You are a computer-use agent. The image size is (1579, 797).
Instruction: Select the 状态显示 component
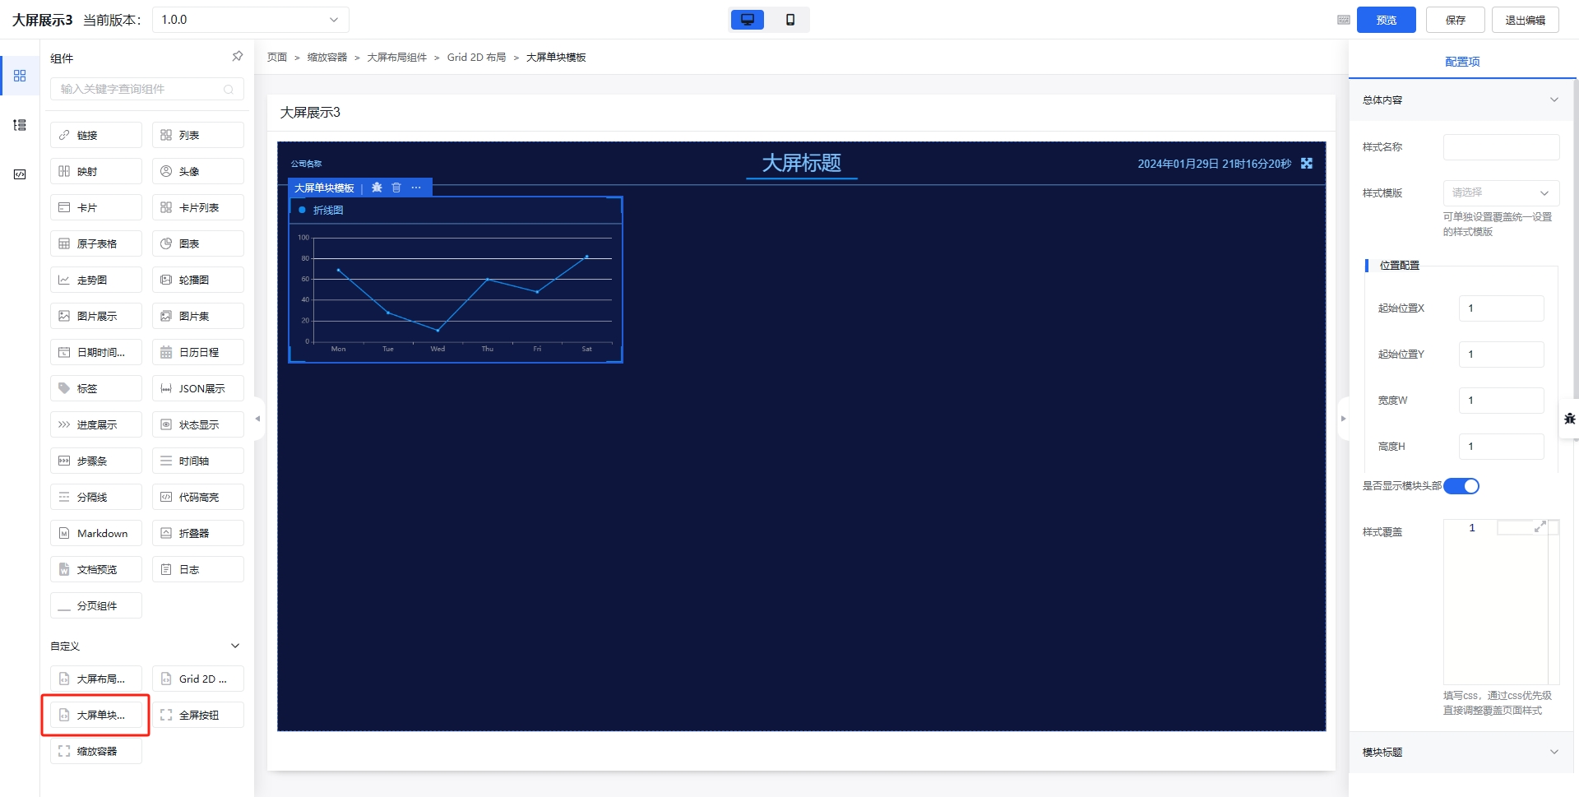[198, 424]
